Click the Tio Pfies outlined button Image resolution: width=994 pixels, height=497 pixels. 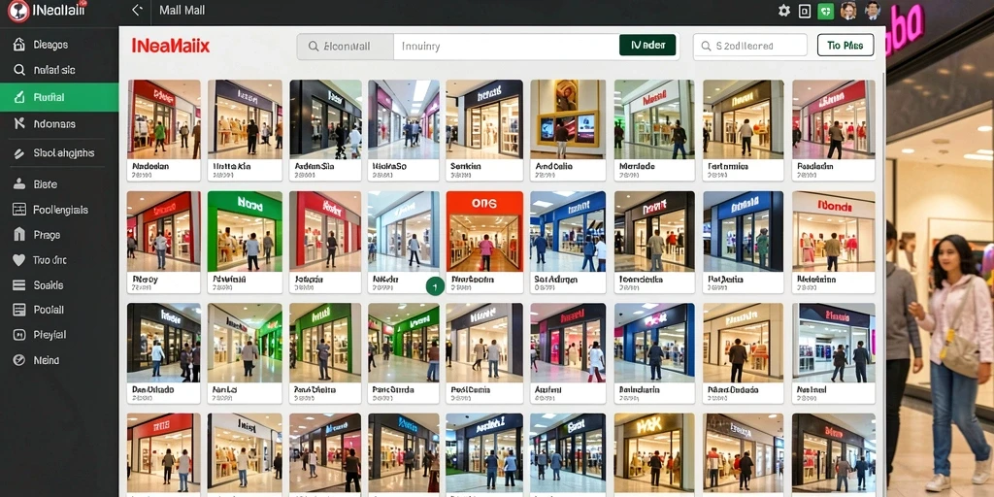tap(845, 46)
